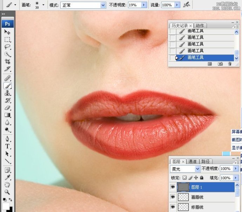This screenshot has height=212, width=242.
Task: Click the foreground color swatch
Action: 6,206
